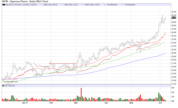The image size is (178, 108).
Task: Click the 36.00 price axis label
Action: coord(174,32)
